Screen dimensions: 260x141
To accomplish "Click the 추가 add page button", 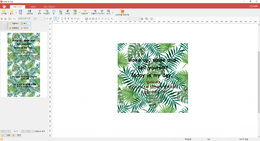I will point(17,135).
